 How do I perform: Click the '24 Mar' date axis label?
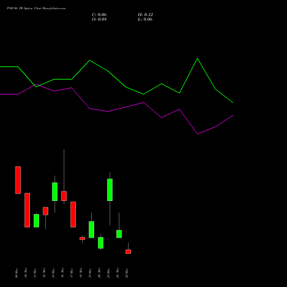coord(118,273)
